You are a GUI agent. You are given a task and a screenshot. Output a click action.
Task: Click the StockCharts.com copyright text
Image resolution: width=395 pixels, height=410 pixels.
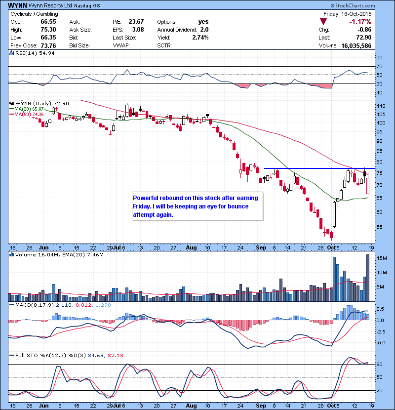coord(353,5)
